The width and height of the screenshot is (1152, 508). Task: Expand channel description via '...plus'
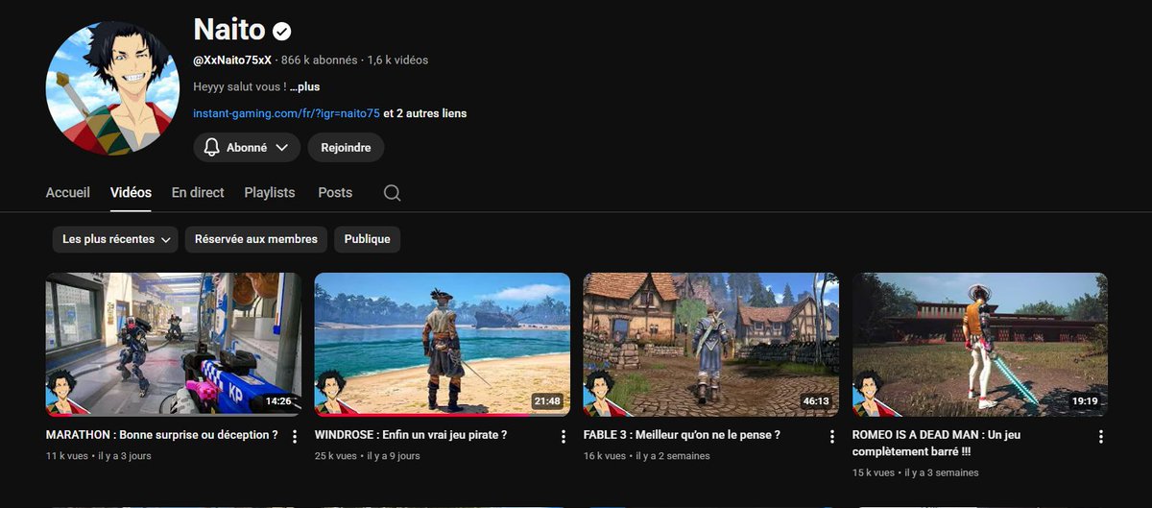[x=304, y=86]
